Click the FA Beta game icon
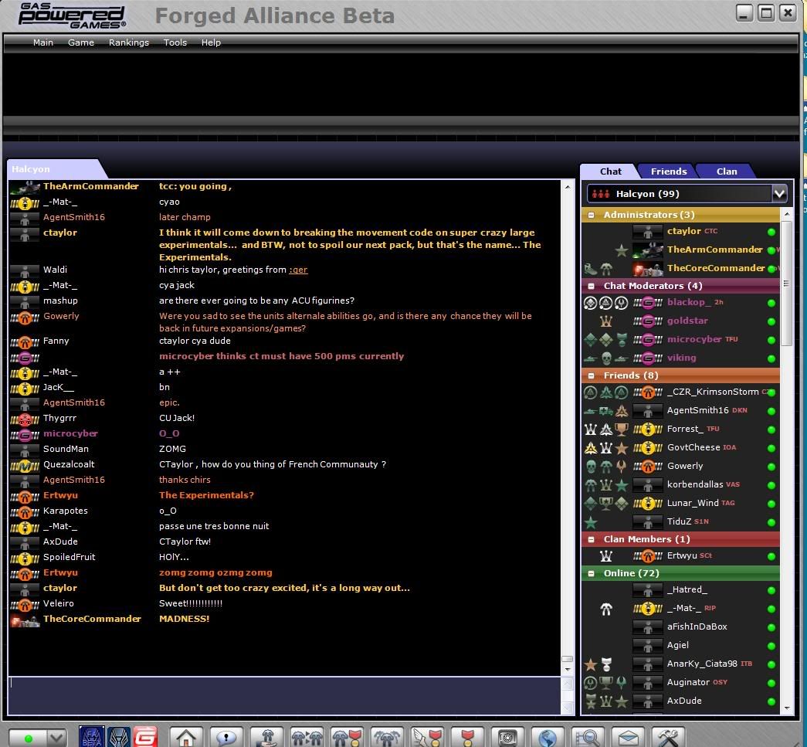The image size is (807, 747). pos(92,737)
